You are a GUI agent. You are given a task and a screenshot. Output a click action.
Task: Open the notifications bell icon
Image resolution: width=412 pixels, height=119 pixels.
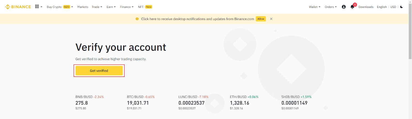point(352,7)
